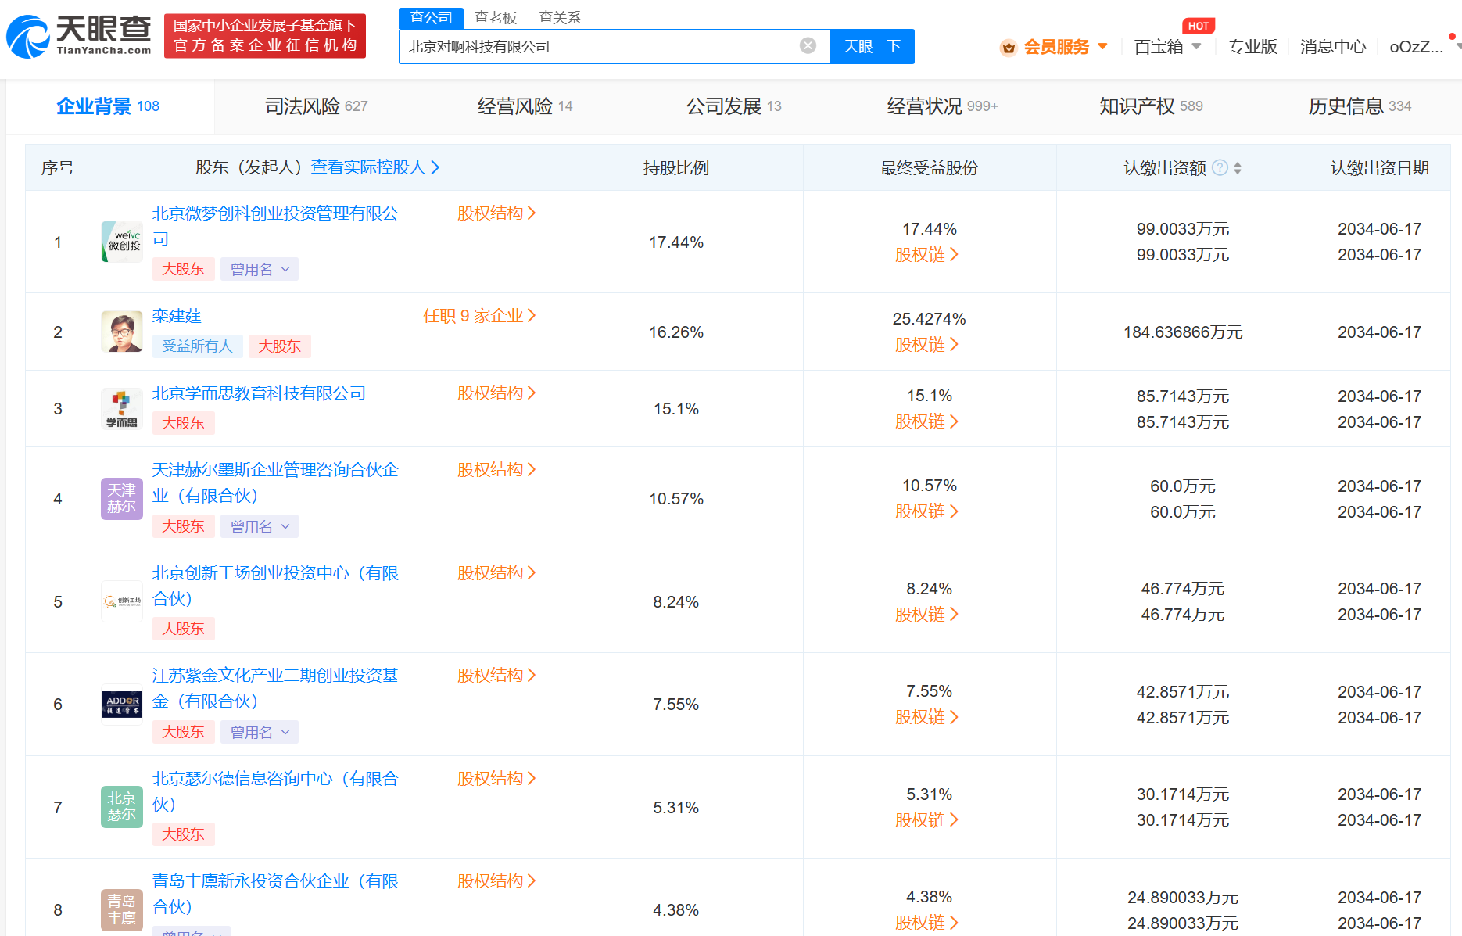Expand 曾用名 for 北京微梦创科
1462x936 pixels.
(x=260, y=269)
